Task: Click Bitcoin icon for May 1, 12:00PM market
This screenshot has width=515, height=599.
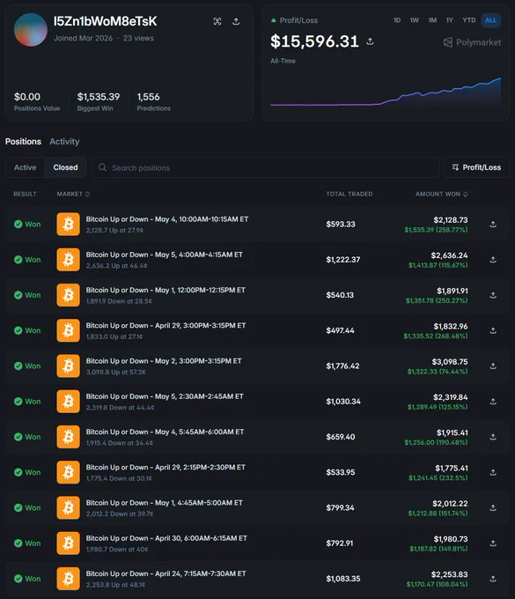Action: 69,295
